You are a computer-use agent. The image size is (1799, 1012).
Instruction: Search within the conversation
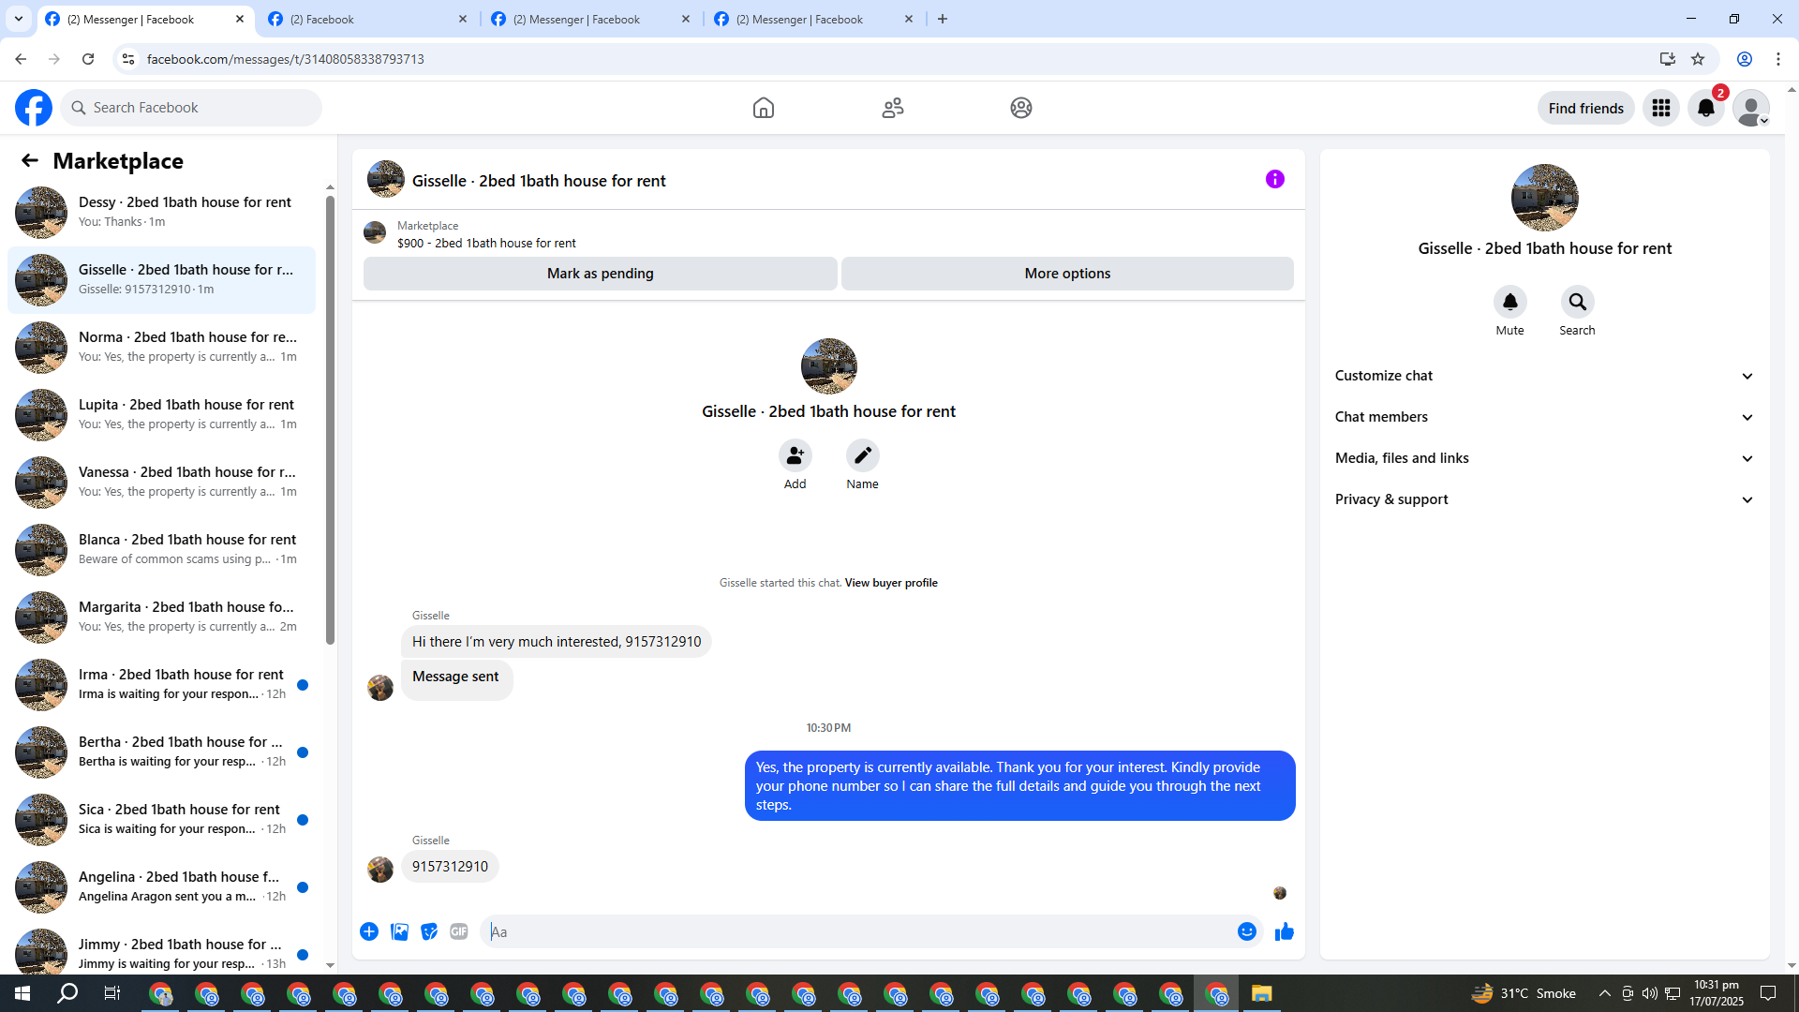[1578, 302]
